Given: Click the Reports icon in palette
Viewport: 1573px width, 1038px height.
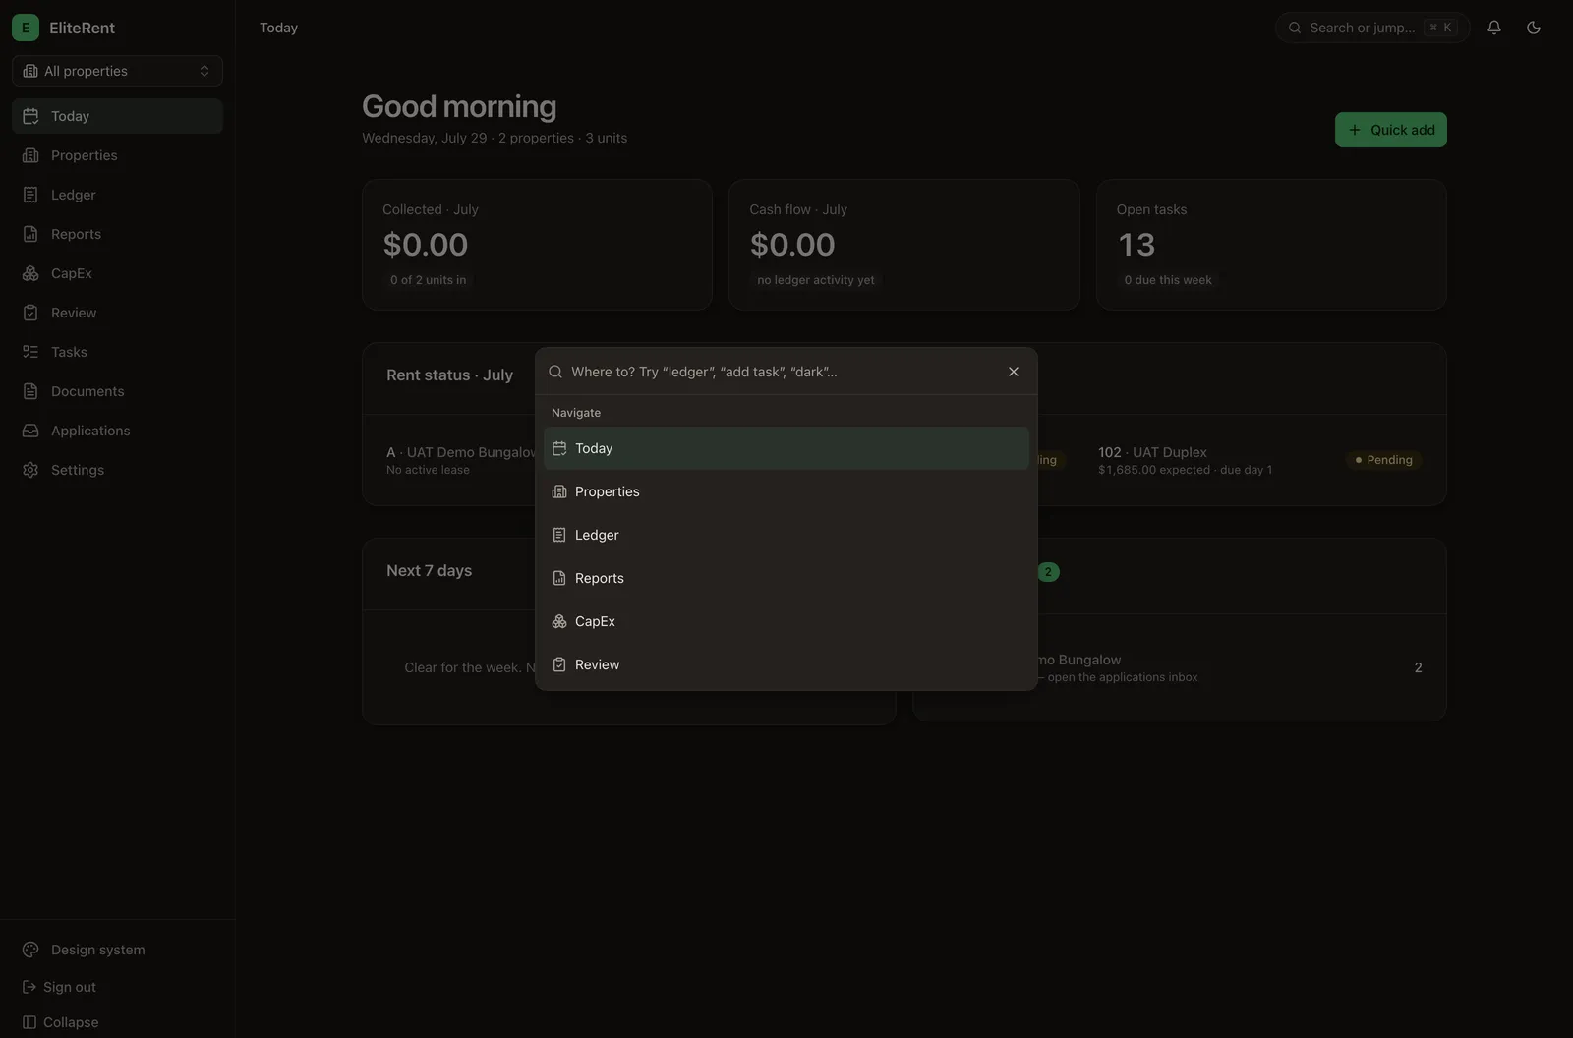Looking at the screenshot, I should coord(559,578).
